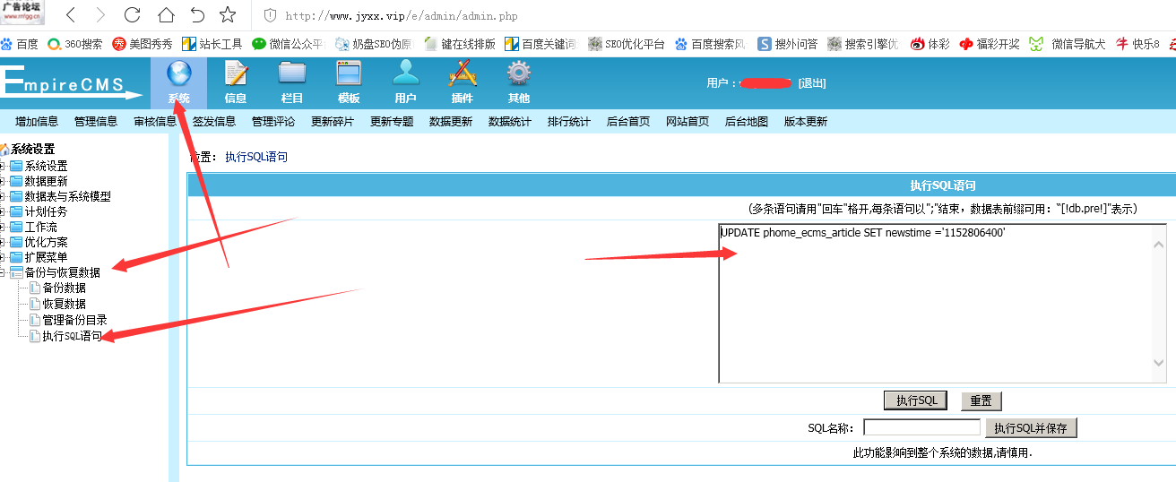Click 增加信息 in submenu bar
This screenshot has height=482, width=1176.
tap(37, 122)
